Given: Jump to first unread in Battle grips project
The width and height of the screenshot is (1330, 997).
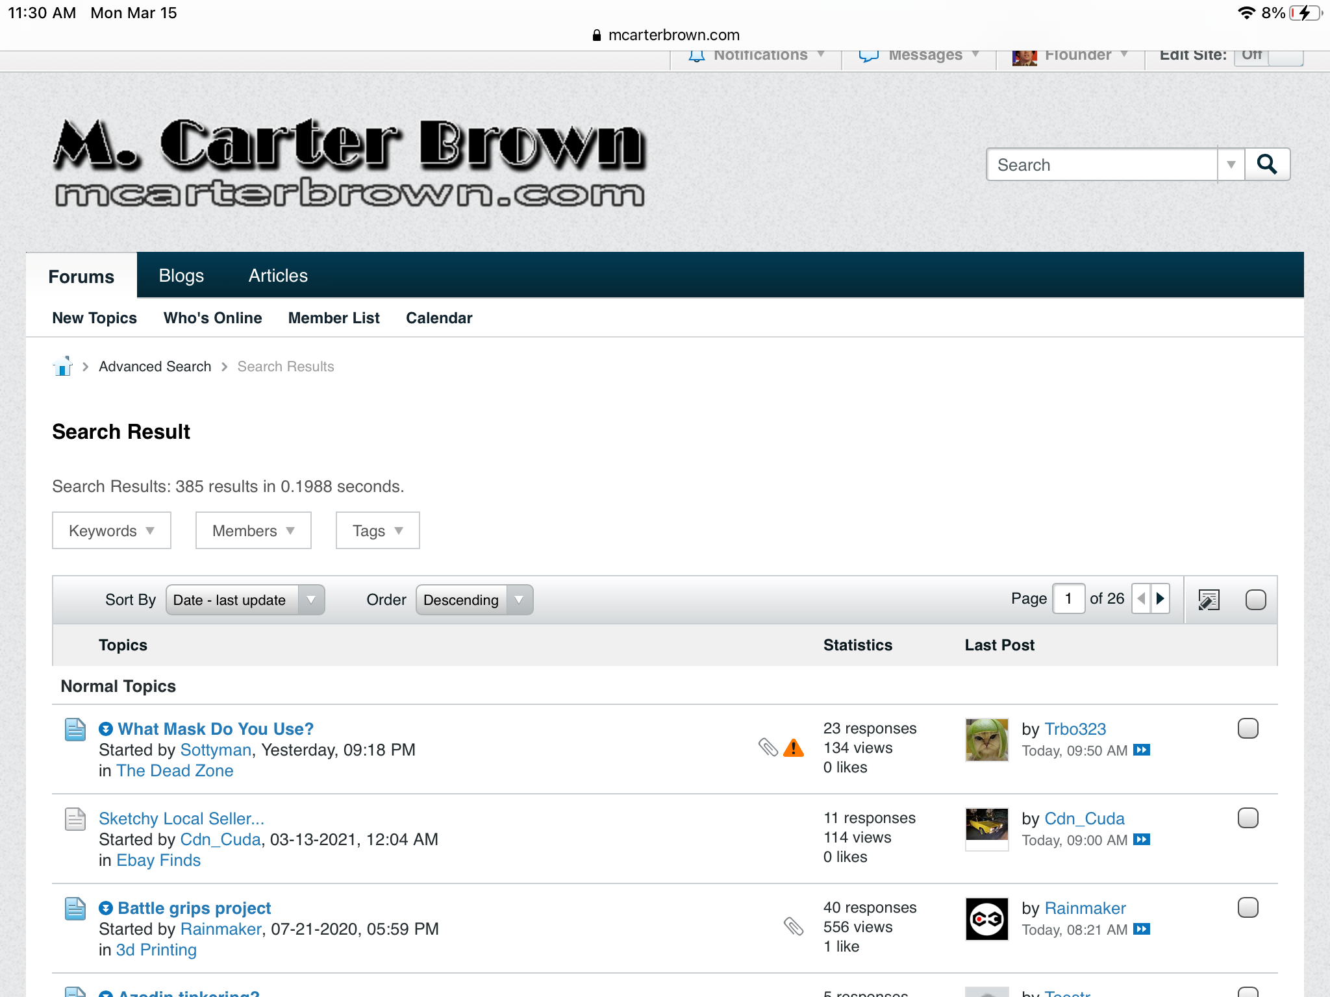Looking at the screenshot, I should point(106,908).
